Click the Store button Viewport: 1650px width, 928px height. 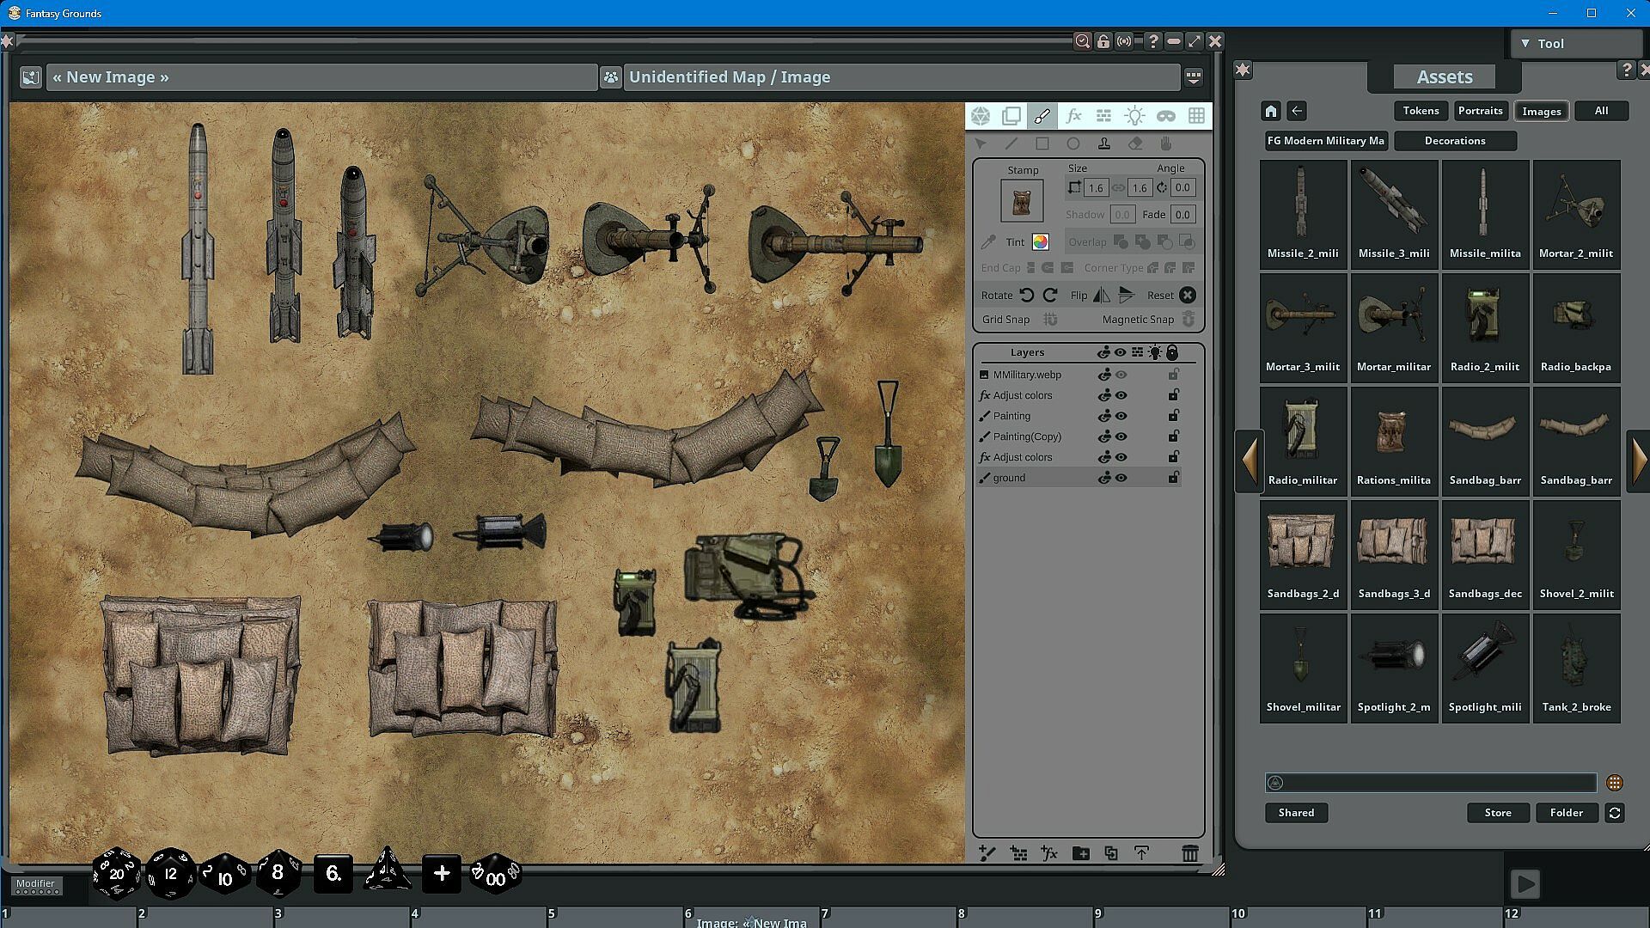coord(1498,813)
